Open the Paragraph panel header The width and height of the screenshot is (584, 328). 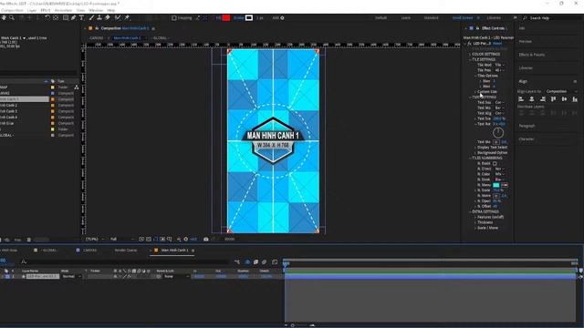(x=527, y=126)
